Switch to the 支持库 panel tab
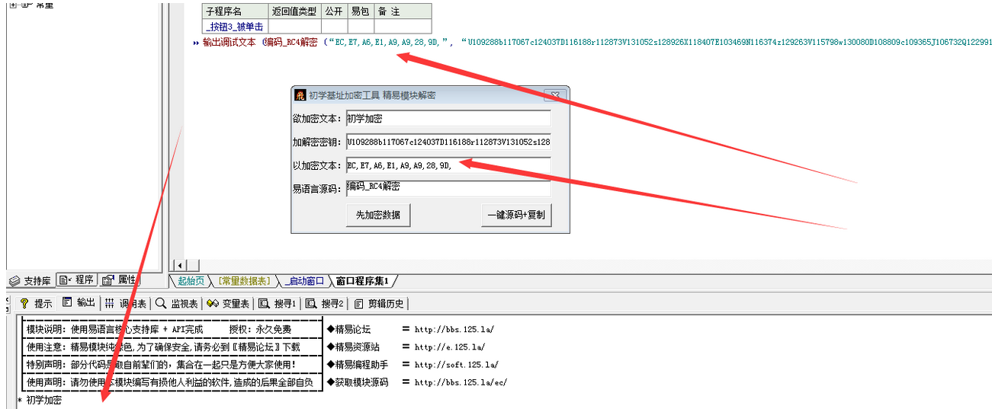 (30, 280)
